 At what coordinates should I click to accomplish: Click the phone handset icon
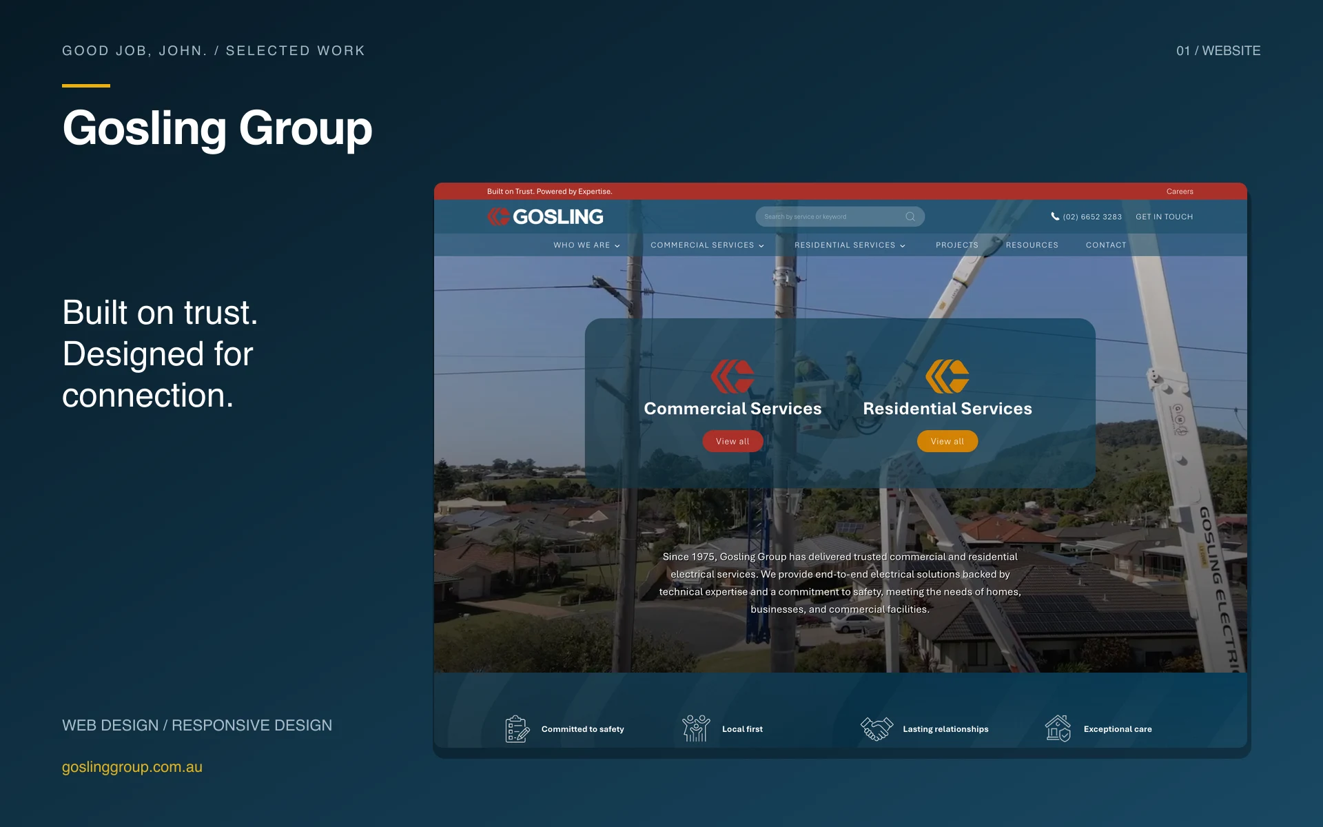(x=1055, y=216)
